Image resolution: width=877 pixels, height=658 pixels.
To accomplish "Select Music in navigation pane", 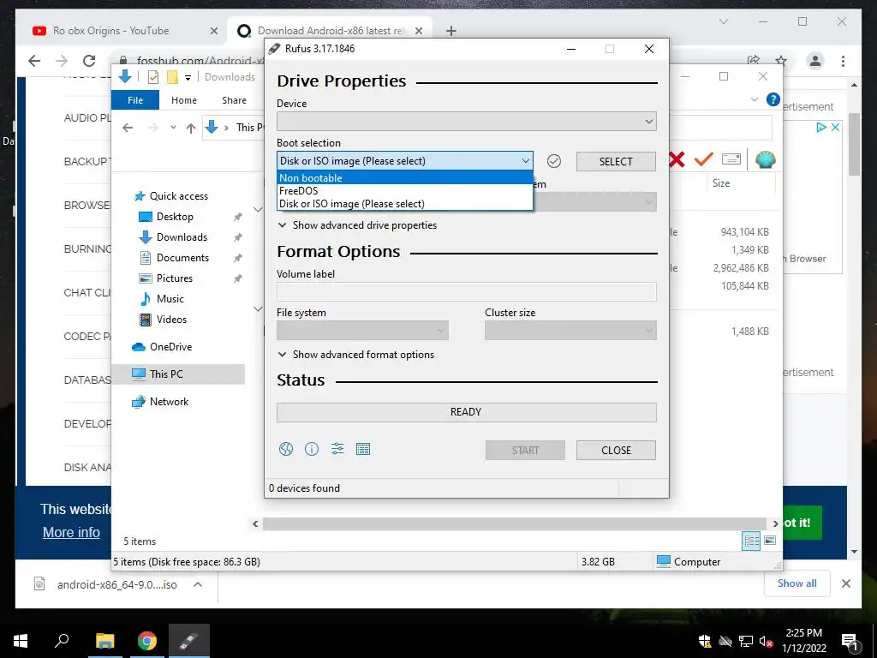I will point(170,299).
